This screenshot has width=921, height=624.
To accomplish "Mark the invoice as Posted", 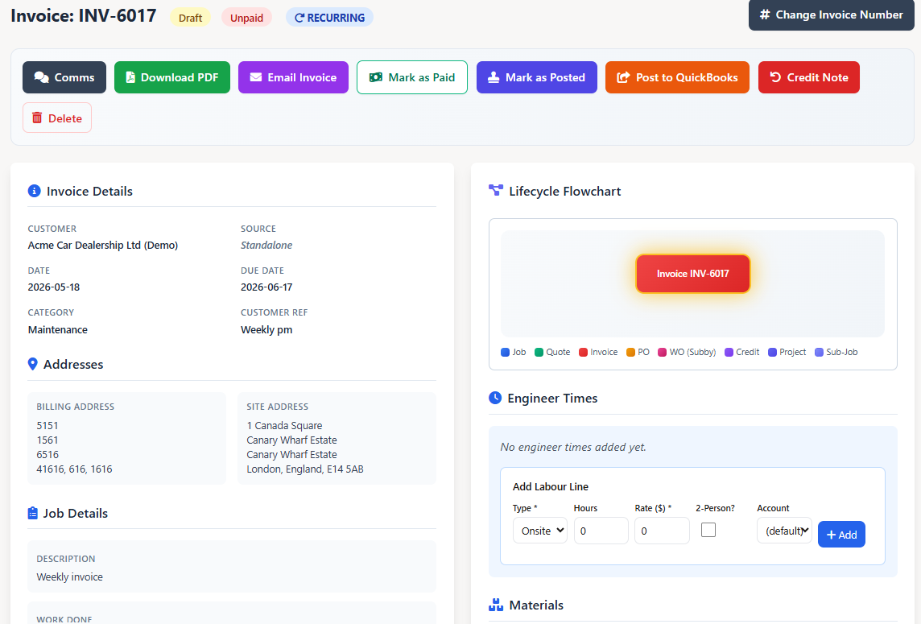I will tap(536, 77).
